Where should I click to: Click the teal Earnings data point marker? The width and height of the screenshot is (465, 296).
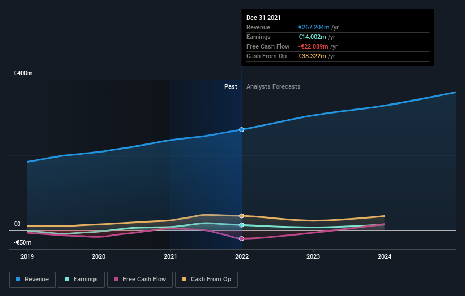tap(242, 225)
